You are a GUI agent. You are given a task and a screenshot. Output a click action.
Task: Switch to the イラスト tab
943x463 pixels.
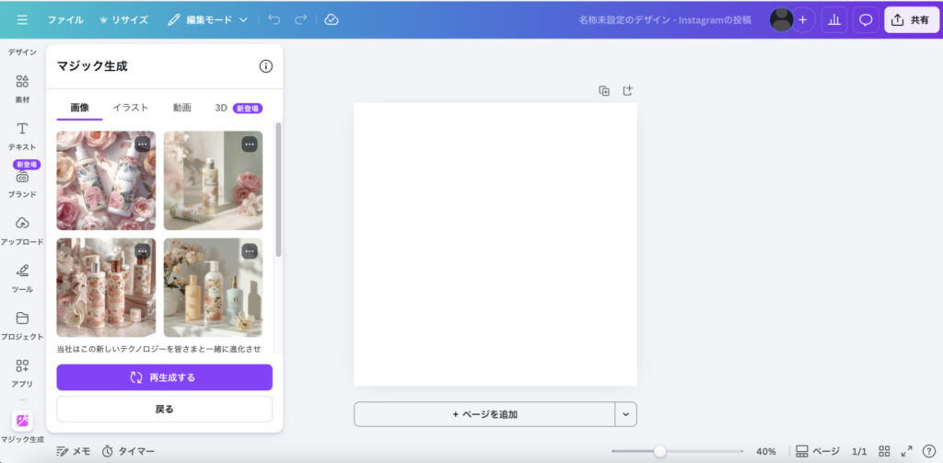(x=131, y=109)
